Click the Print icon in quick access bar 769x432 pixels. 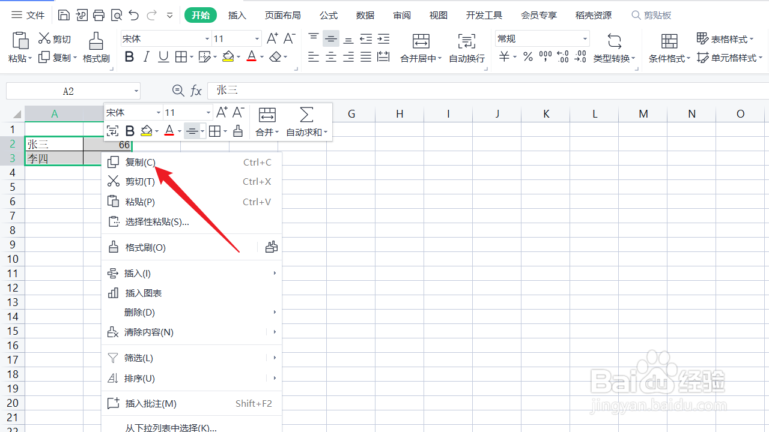[x=99, y=15]
